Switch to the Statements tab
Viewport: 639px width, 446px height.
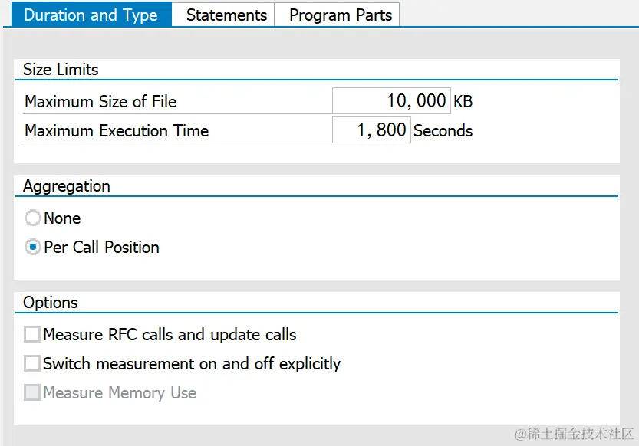pyautogui.click(x=226, y=15)
